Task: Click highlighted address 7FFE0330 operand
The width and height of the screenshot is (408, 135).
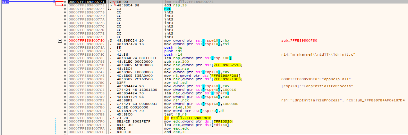Action: 224,121
